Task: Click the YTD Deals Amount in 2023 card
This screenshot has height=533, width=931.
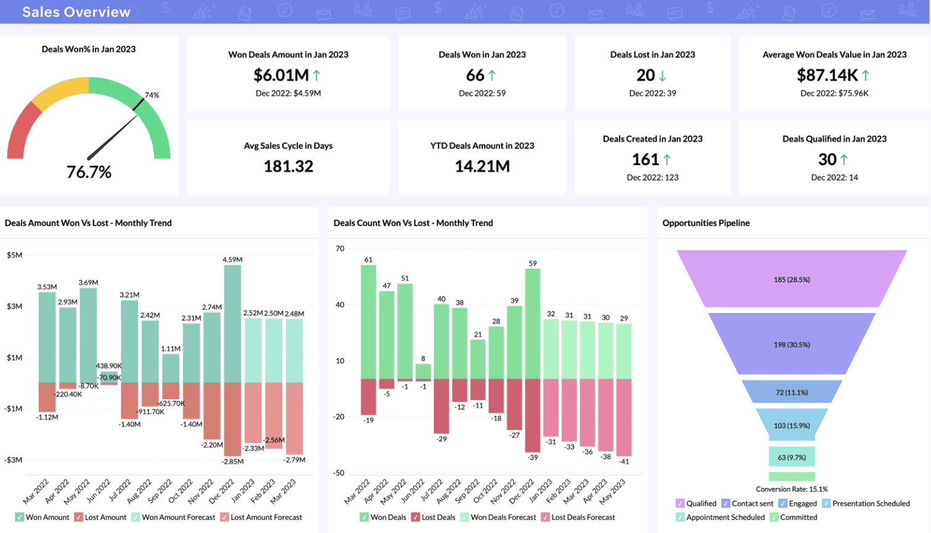Action: 482,158
